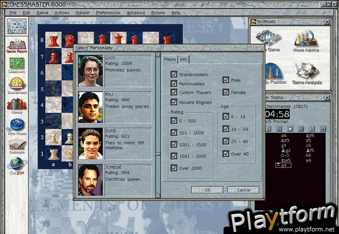Open the Preferences menu
The width and height of the screenshot is (339, 234).
point(108,13)
